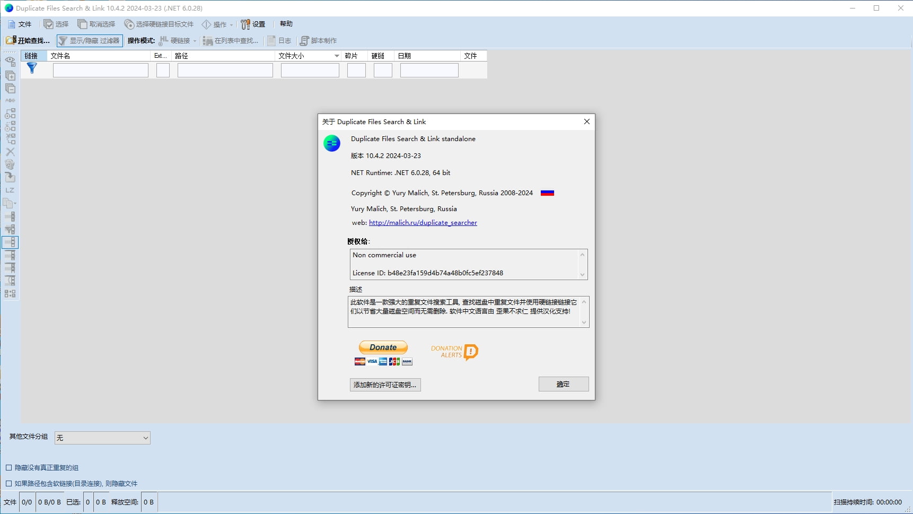Click the 释放空间 status bar label

click(x=125, y=502)
